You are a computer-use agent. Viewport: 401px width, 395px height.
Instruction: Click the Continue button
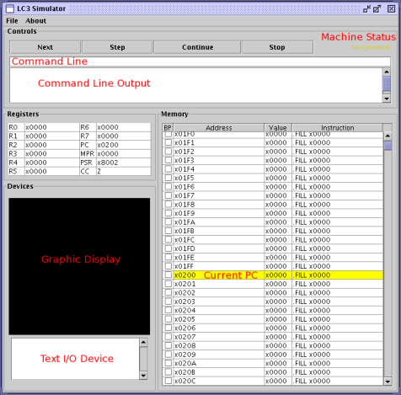tap(197, 47)
